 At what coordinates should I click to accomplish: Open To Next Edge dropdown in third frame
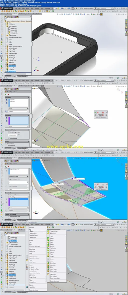tap(18, 197)
